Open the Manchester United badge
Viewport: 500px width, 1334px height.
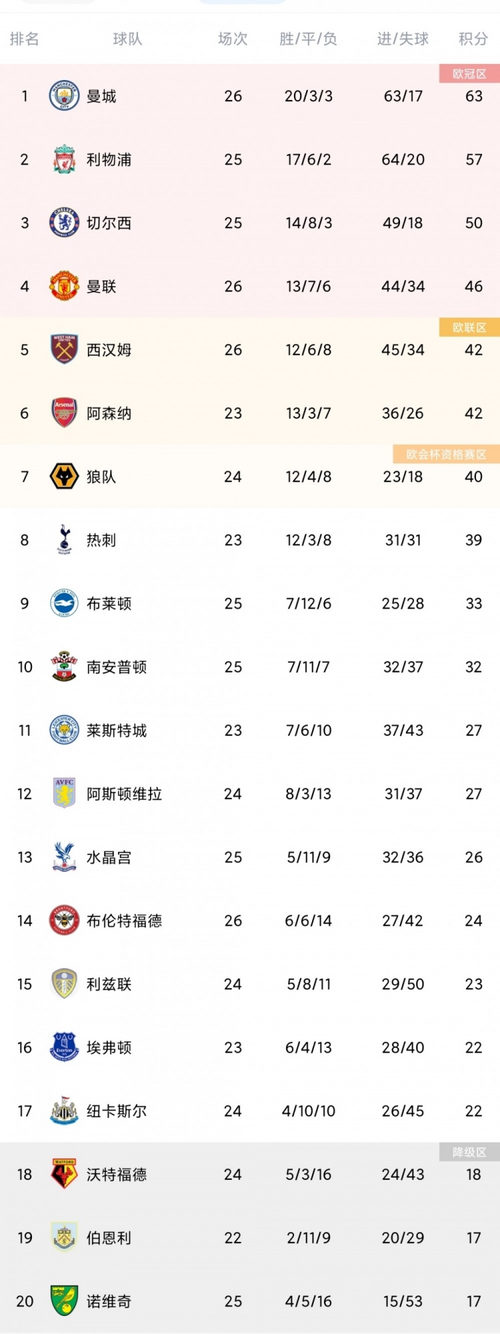click(65, 286)
